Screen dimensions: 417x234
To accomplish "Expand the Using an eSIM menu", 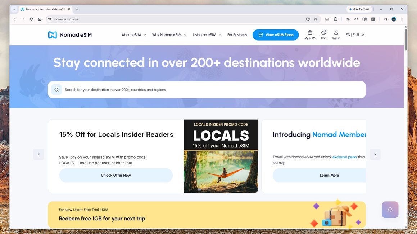I will pyautogui.click(x=207, y=35).
